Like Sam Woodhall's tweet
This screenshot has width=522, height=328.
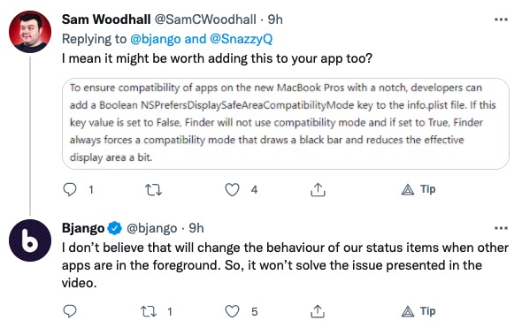tap(232, 190)
